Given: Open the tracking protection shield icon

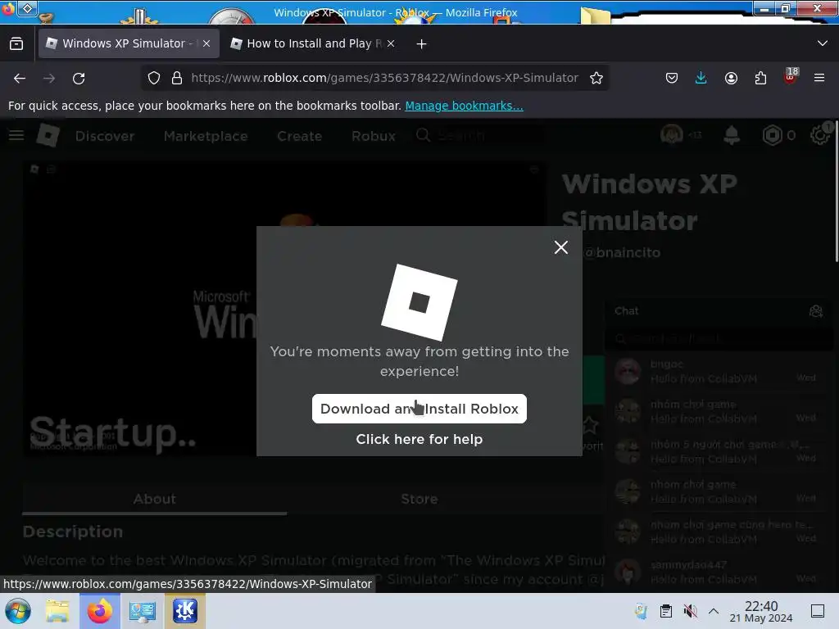Looking at the screenshot, I should [x=154, y=78].
